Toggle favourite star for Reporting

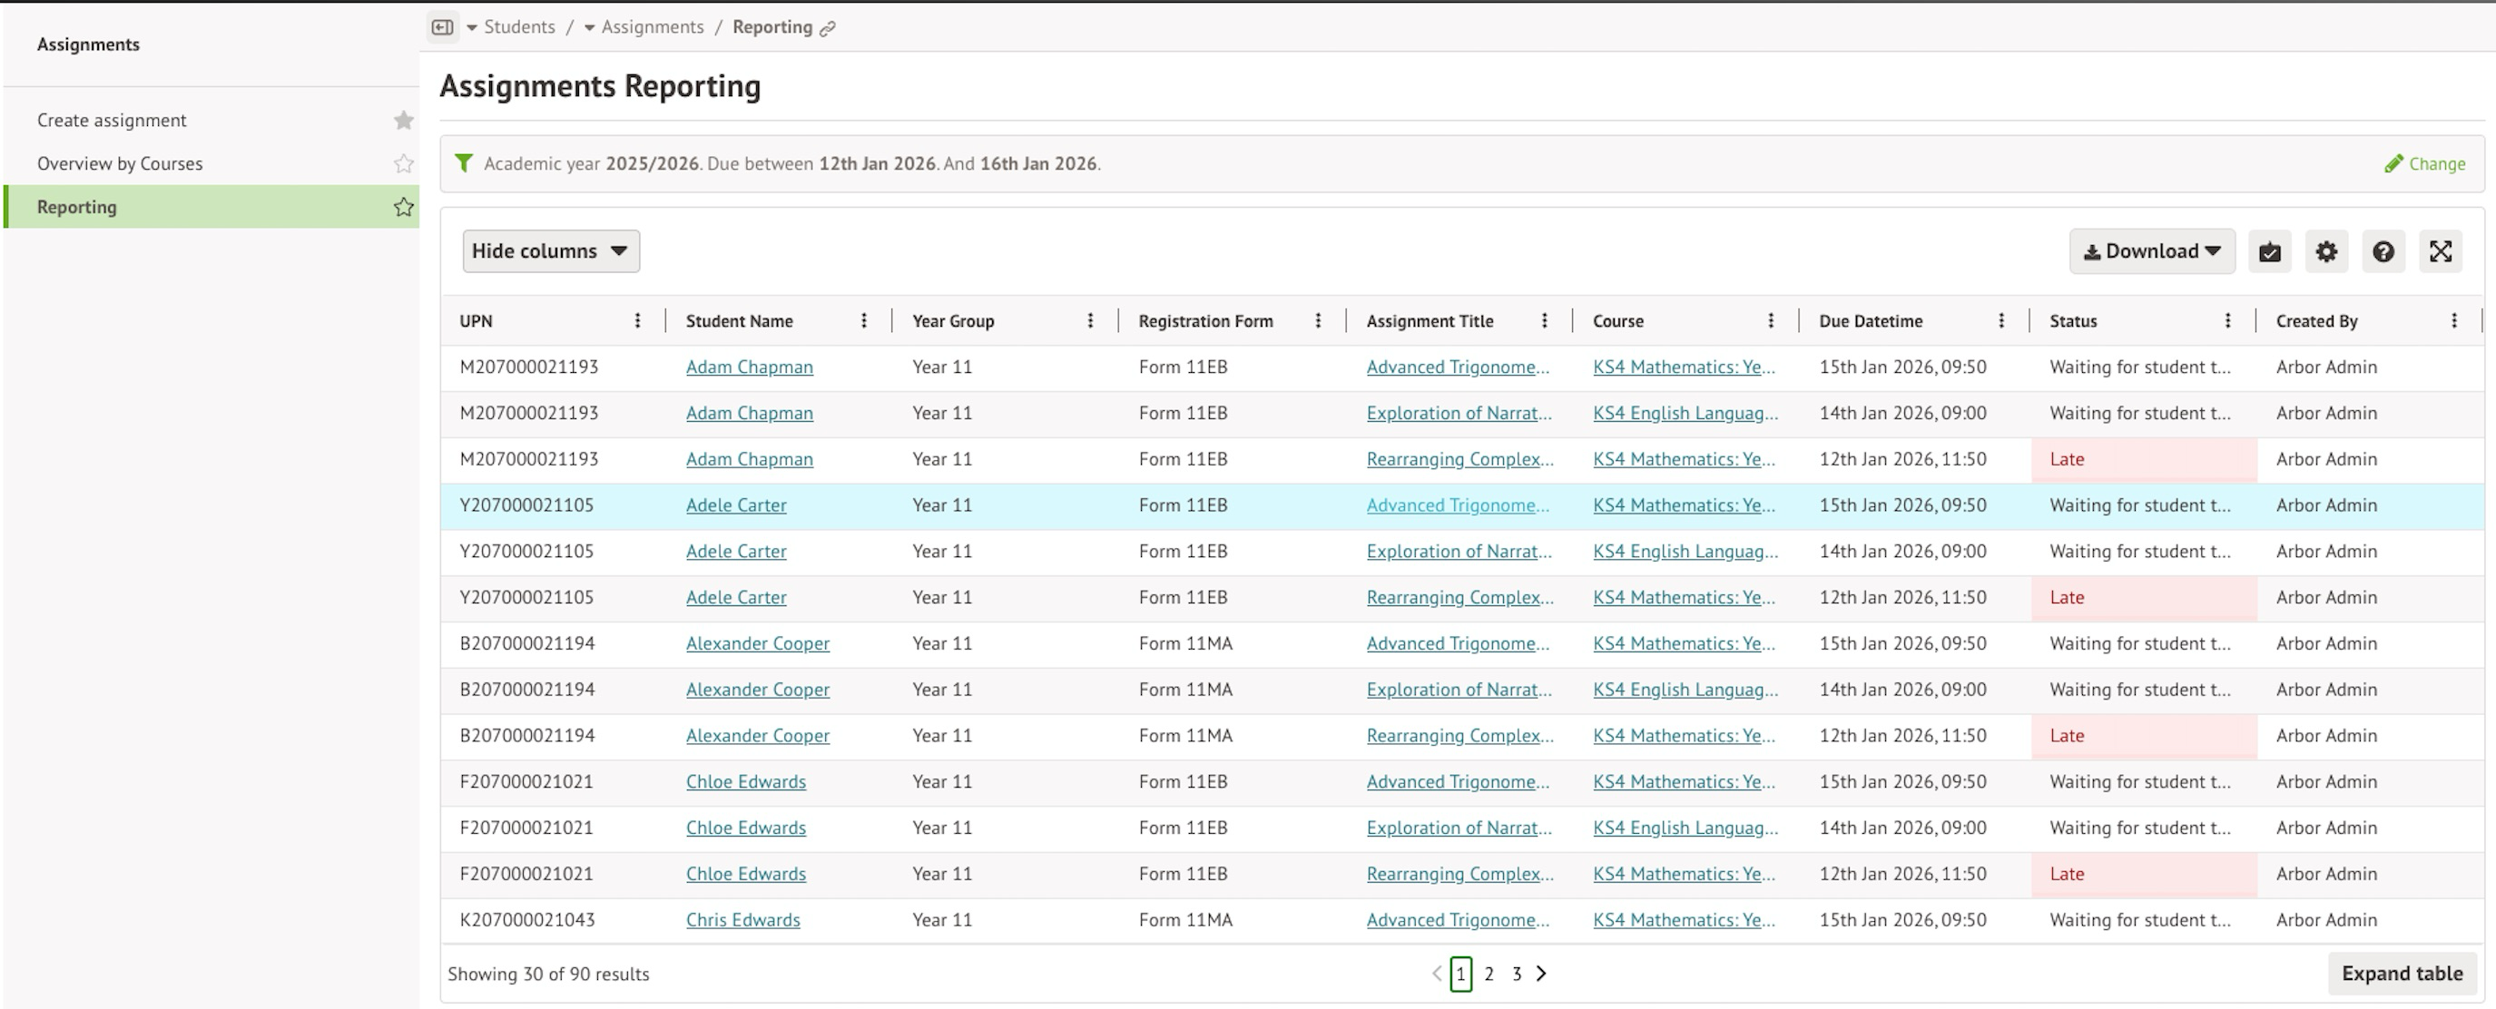click(404, 207)
